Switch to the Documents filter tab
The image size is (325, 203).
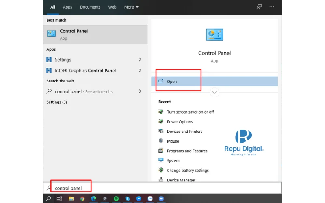pyautogui.click(x=90, y=7)
